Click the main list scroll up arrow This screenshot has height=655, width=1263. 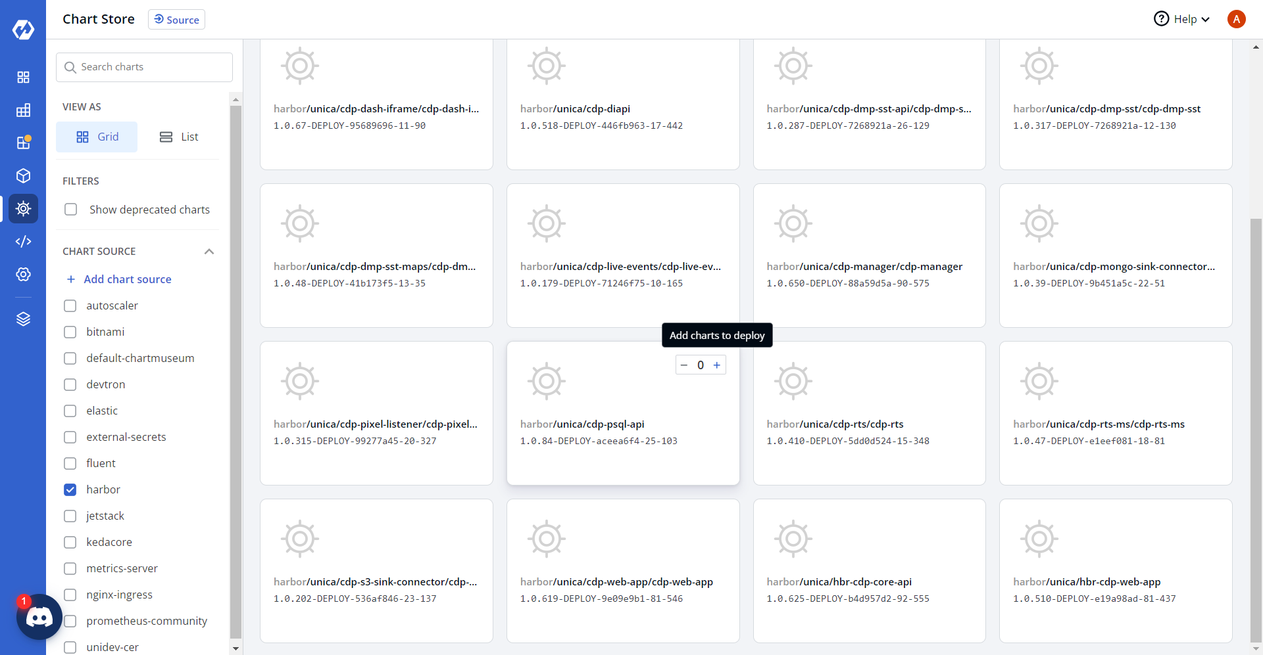point(1256,47)
